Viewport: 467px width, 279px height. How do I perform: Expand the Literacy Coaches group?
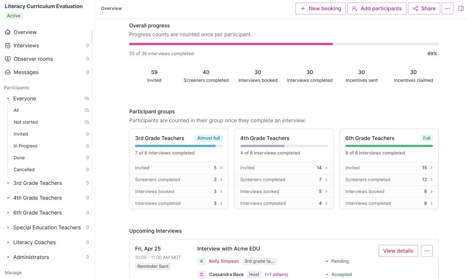pos(8,242)
